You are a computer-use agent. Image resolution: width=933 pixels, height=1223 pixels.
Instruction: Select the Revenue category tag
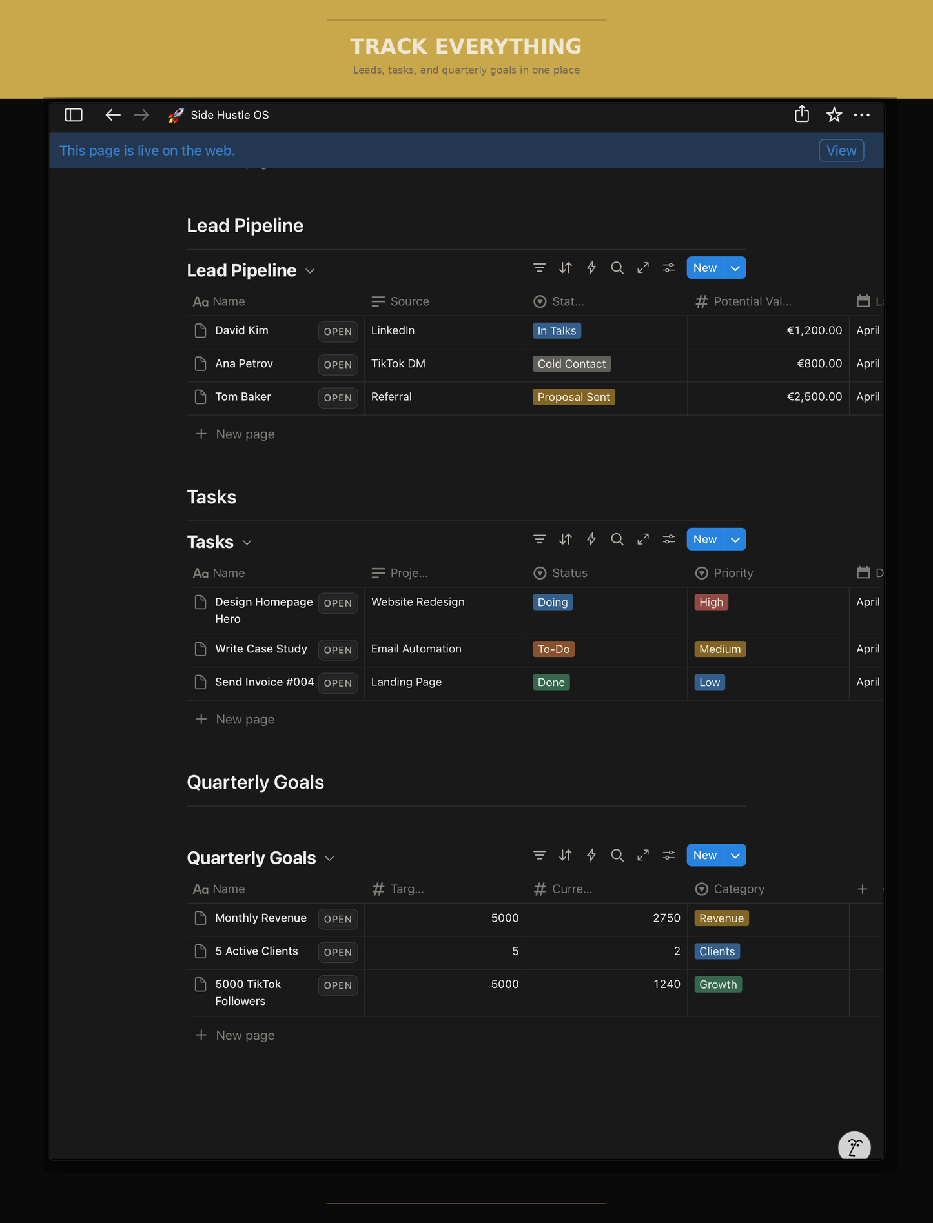[x=721, y=918]
